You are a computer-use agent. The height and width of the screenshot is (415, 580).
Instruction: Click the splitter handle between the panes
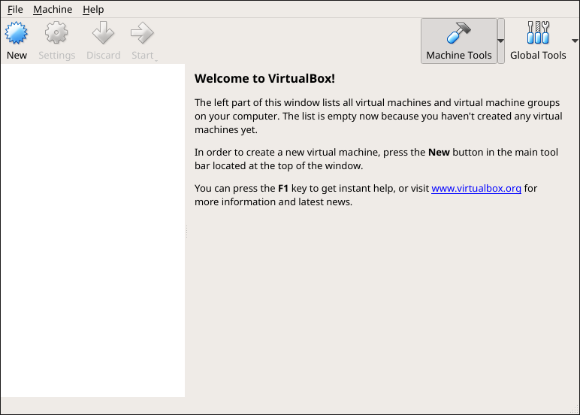tap(186, 232)
